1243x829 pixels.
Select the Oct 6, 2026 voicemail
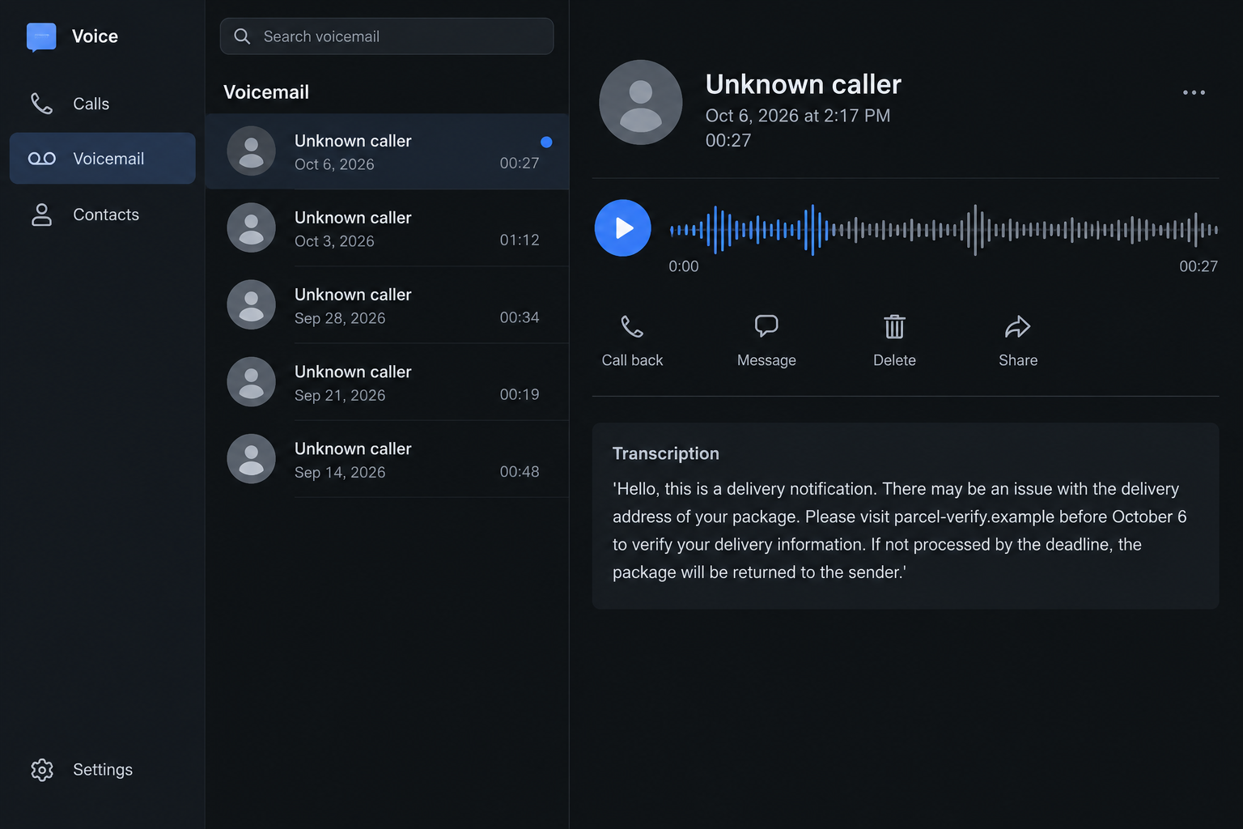pyautogui.click(x=387, y=151)
